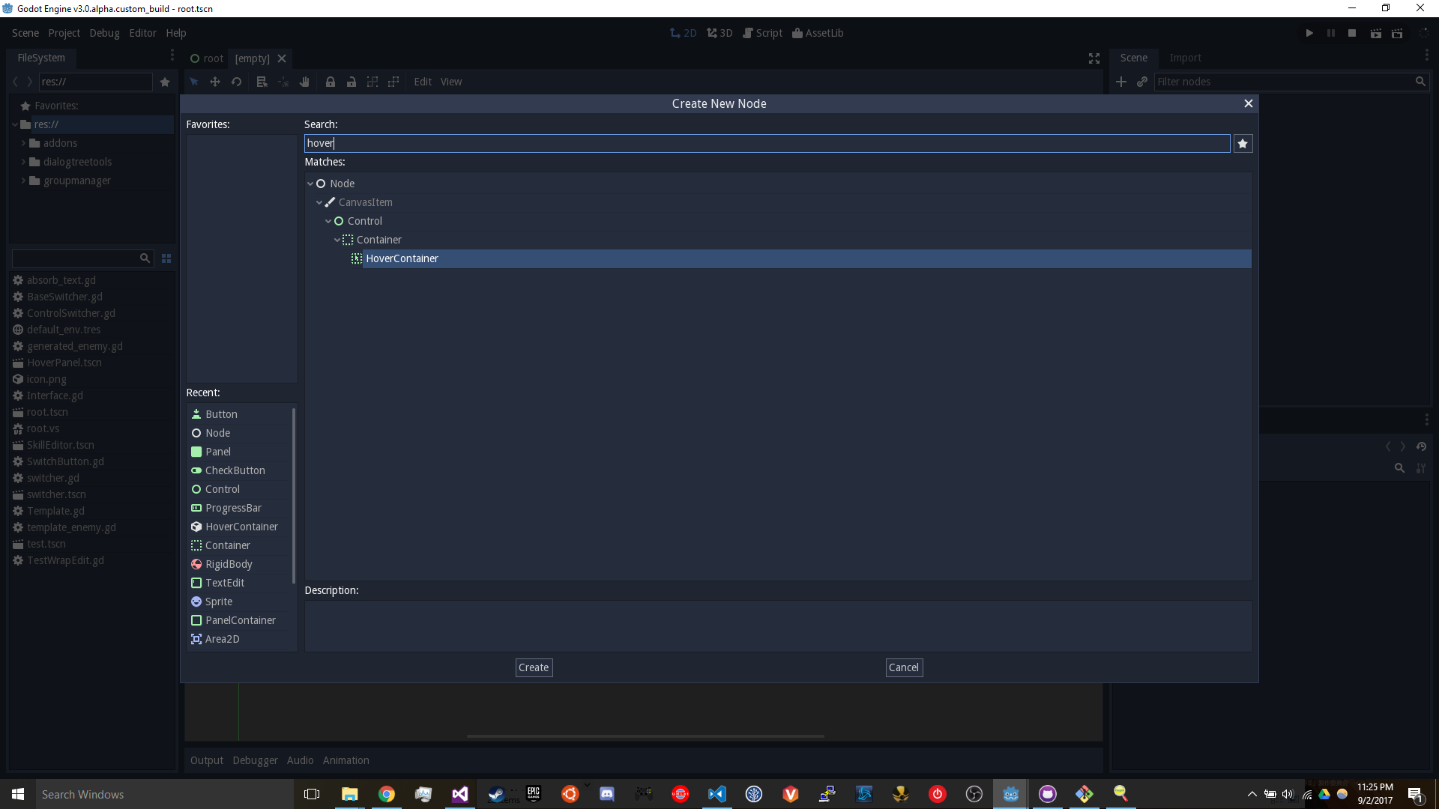Add res:// to favorites with star
1439x809 pixels.
(x=165, y=82)
